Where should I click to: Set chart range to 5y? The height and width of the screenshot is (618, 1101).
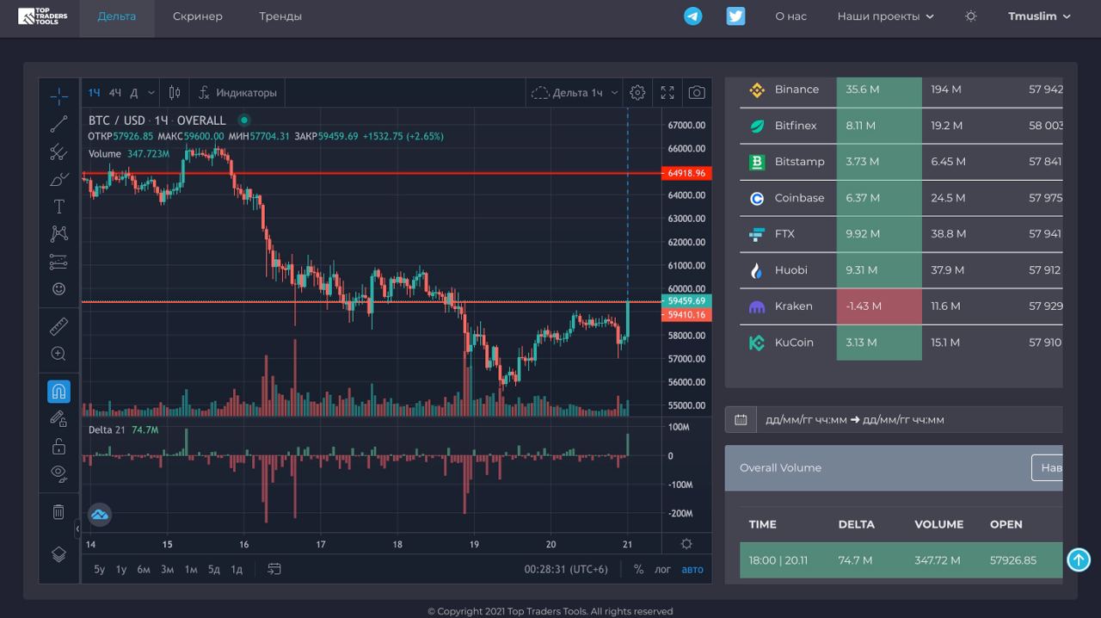click(99, 569)
